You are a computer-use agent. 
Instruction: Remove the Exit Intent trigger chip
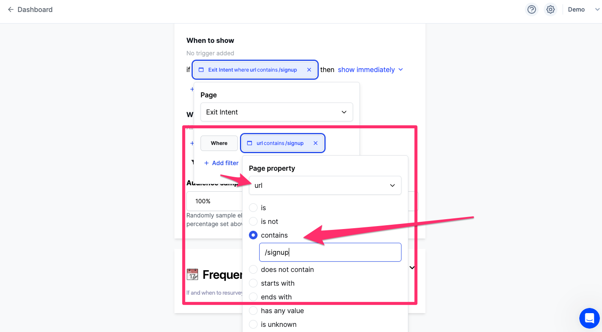(x=309, y=69)
